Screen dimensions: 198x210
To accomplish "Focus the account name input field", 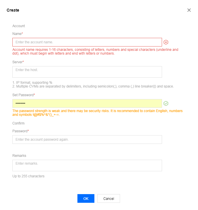I will click(87, 42).
